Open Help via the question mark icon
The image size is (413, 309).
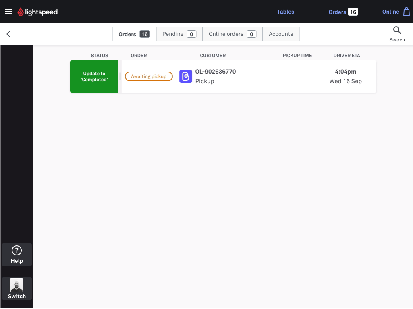[17, 251]
